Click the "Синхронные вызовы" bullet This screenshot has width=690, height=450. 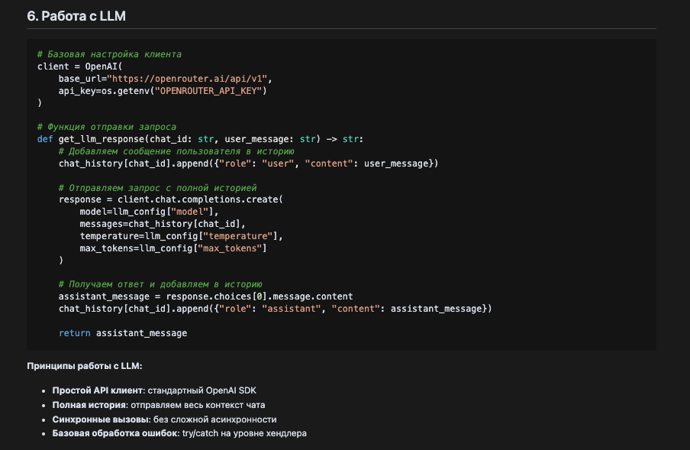pyautogui.click(x=98, y=419)
